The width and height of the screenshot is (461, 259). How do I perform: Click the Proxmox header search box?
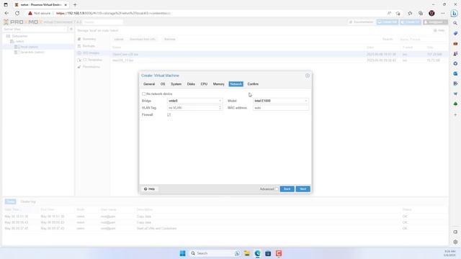pyautogui.click(x=103, y=22)
